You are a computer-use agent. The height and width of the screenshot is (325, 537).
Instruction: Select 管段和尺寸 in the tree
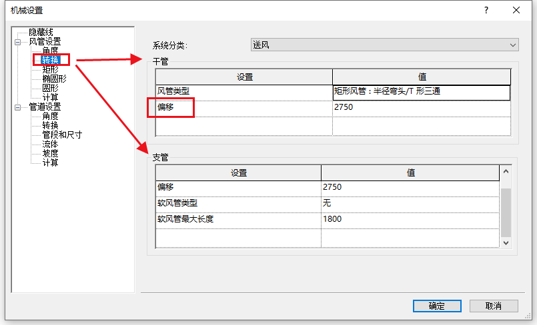(x=62, y=135)
